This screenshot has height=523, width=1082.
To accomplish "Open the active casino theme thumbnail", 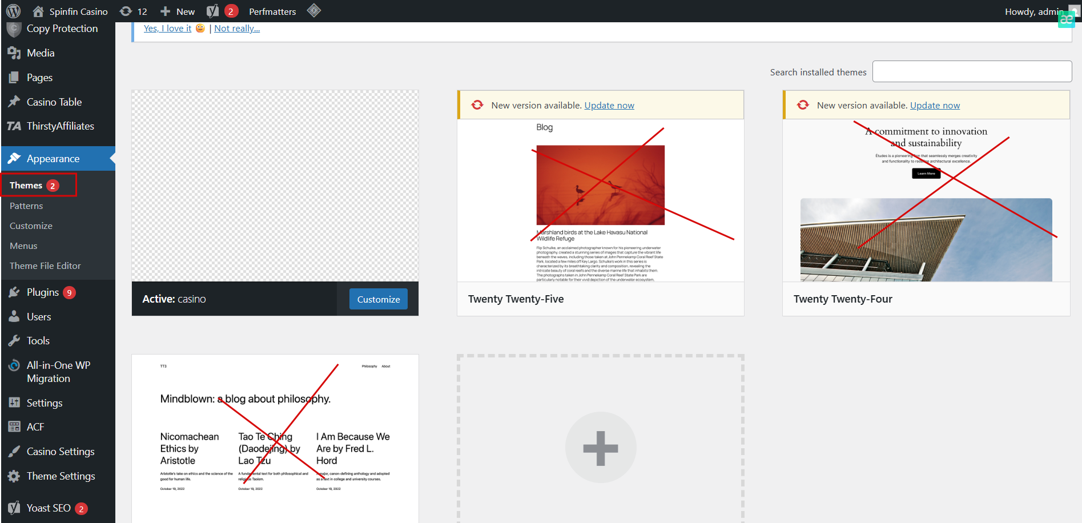I will tap(275, 186).
